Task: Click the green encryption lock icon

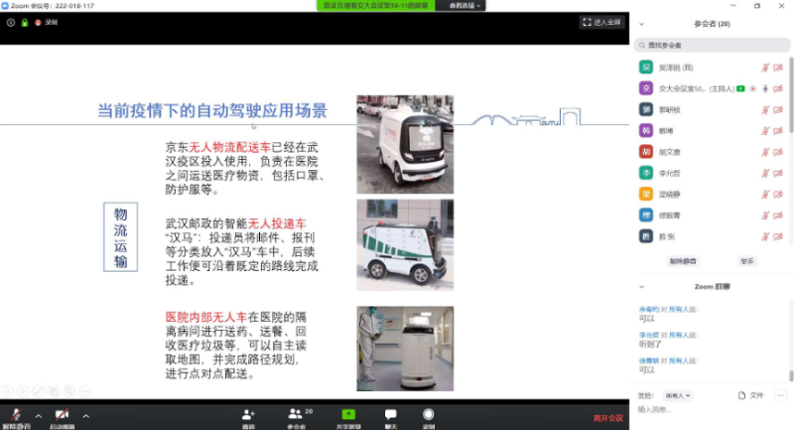Action: [24, 23]
